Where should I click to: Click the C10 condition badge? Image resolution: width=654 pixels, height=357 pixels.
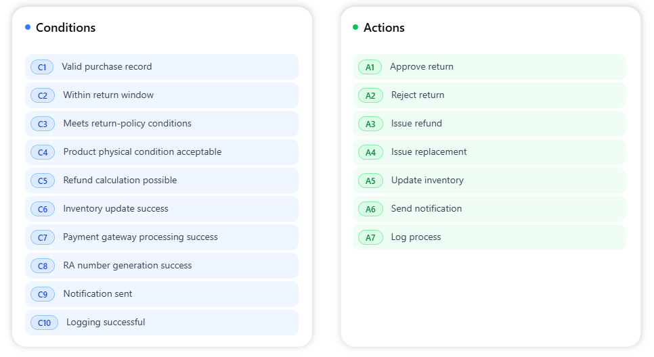tap(44, 323)
